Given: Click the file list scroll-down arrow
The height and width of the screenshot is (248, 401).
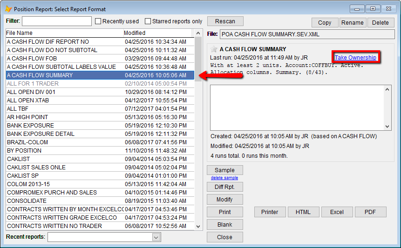Looking at the screenshot, I should pos(198,226).
